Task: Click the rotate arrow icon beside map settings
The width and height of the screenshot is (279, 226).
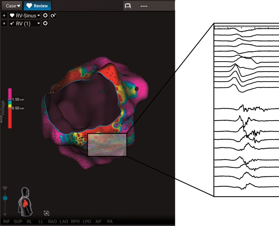Action: click(x=53, y=16)
